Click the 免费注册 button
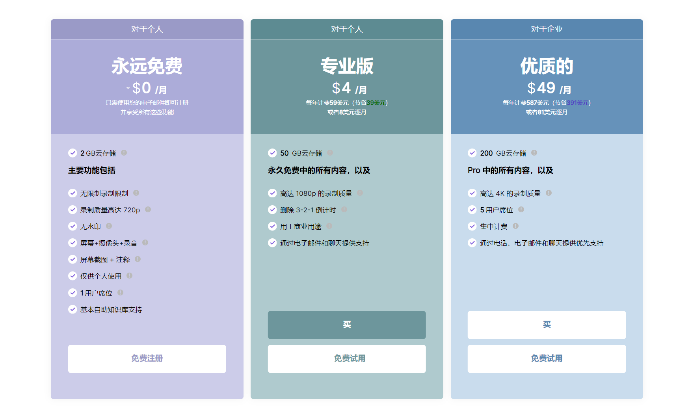Image resolution: width=690 pixels, height=416 pixels. click(147, 358)
